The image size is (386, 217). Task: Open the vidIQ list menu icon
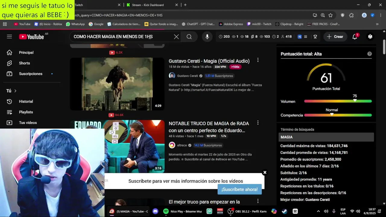pyautogui.click(x=305, y=36)
